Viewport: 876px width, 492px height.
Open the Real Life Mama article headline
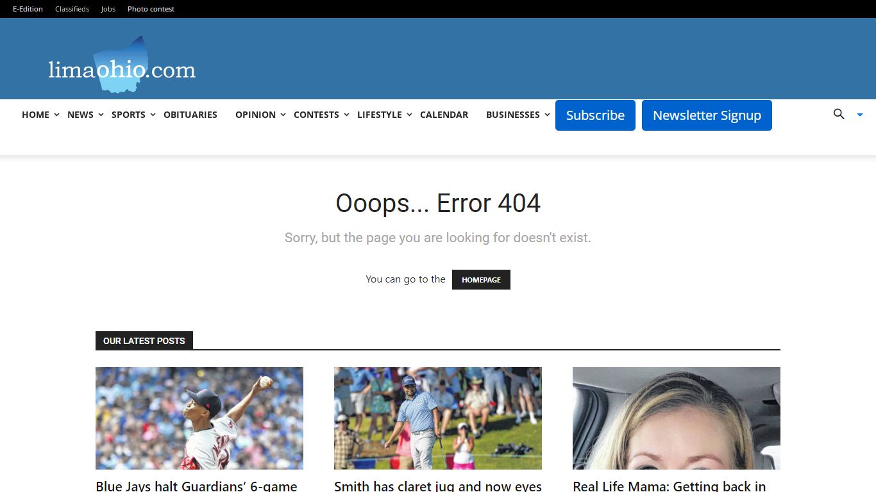pos(669,486)
